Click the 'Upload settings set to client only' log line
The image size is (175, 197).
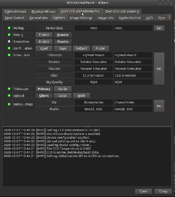tap(50, 141)
